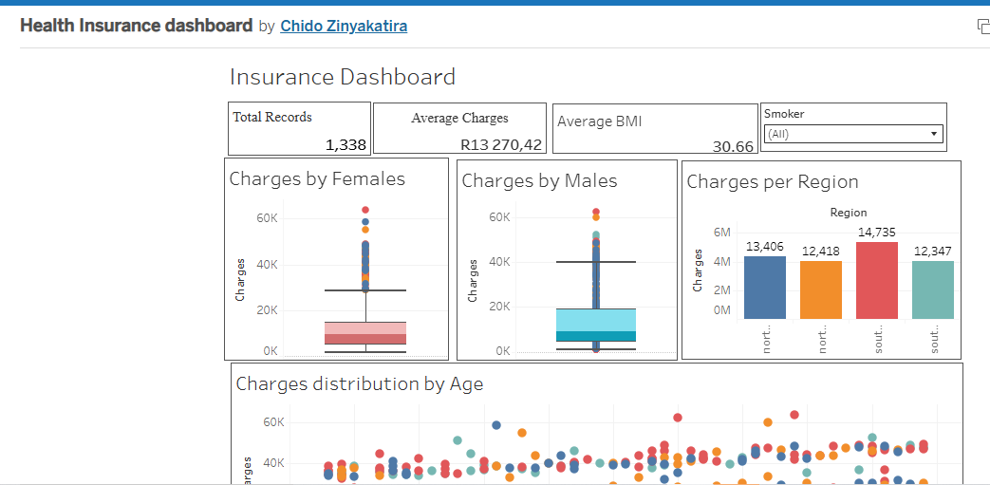Select the red 14,735 region bar
990x485 pixels.
click(877, 280)
